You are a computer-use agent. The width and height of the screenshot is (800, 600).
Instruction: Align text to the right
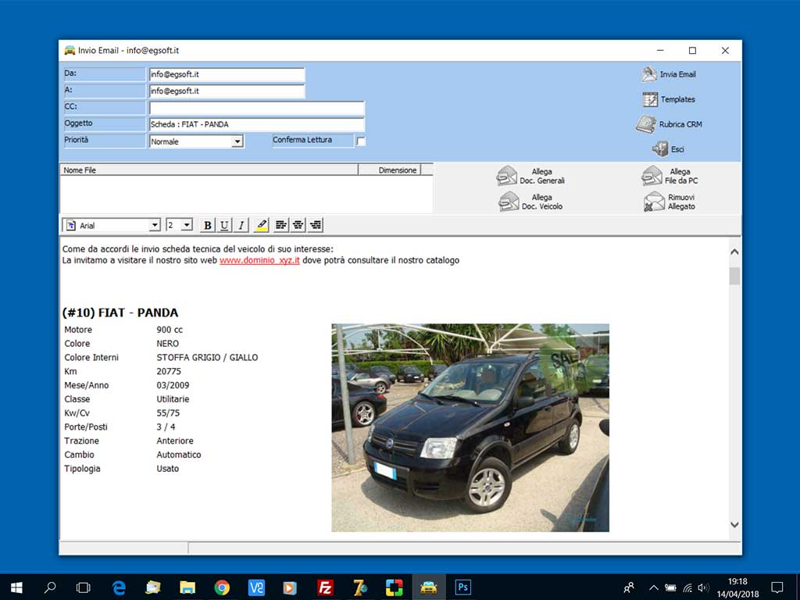[x=316, y=225]
